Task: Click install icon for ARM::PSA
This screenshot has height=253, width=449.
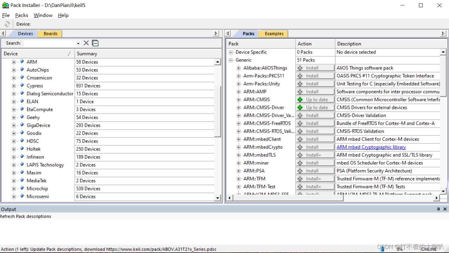Action: click(300, 171)
